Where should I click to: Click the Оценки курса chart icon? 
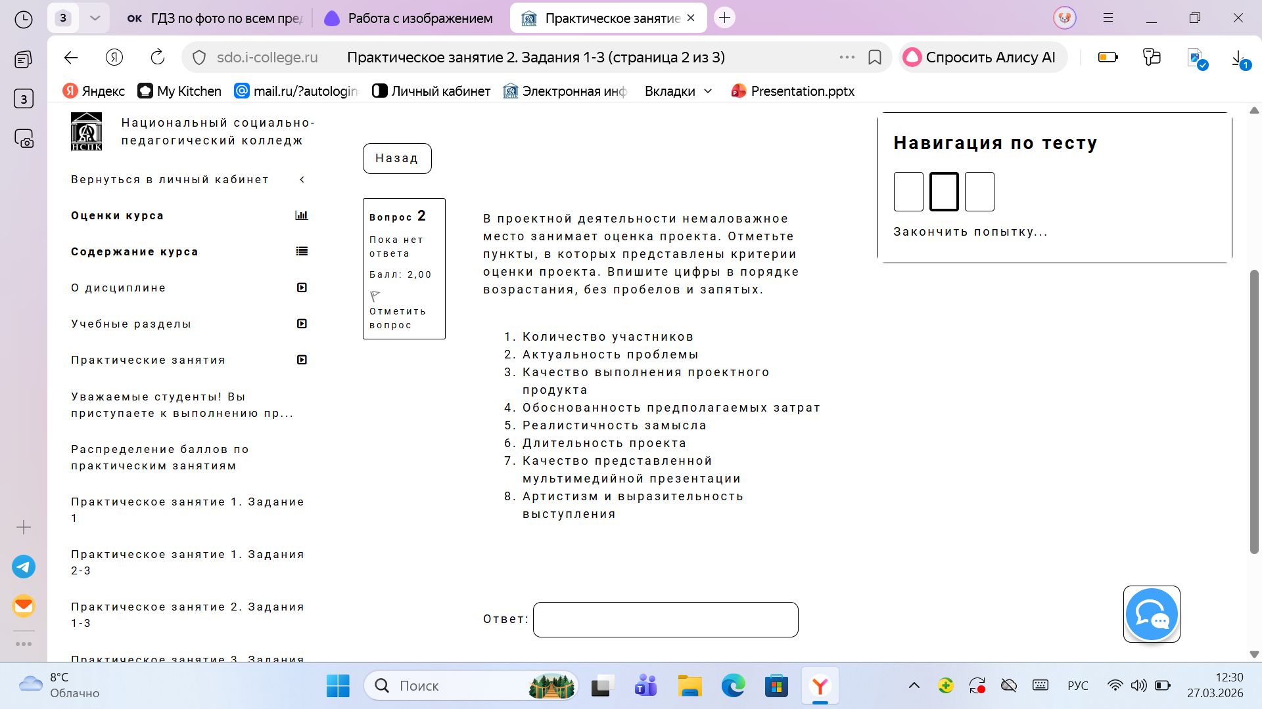coord(302,215)
